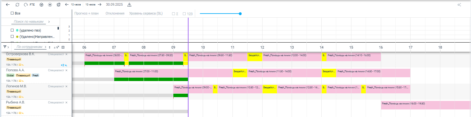Click the circled plus add icon
The width and height of the screenshot is (471, 117).
click(50, 5)
